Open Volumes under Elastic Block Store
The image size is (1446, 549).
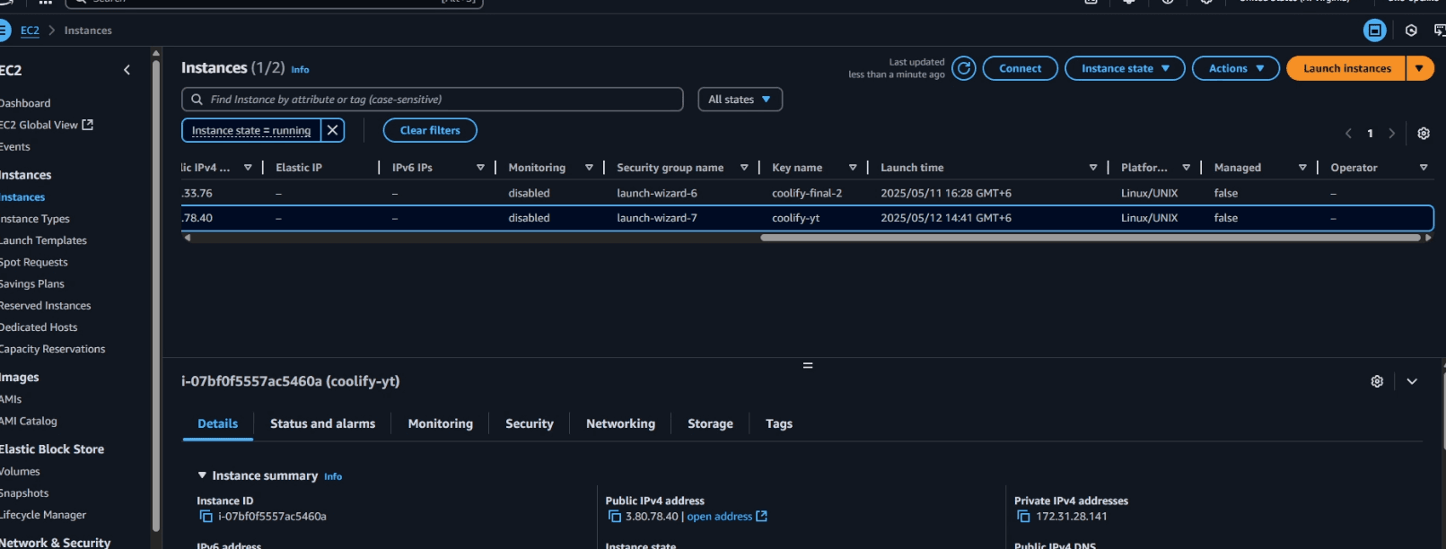(20, 472)
